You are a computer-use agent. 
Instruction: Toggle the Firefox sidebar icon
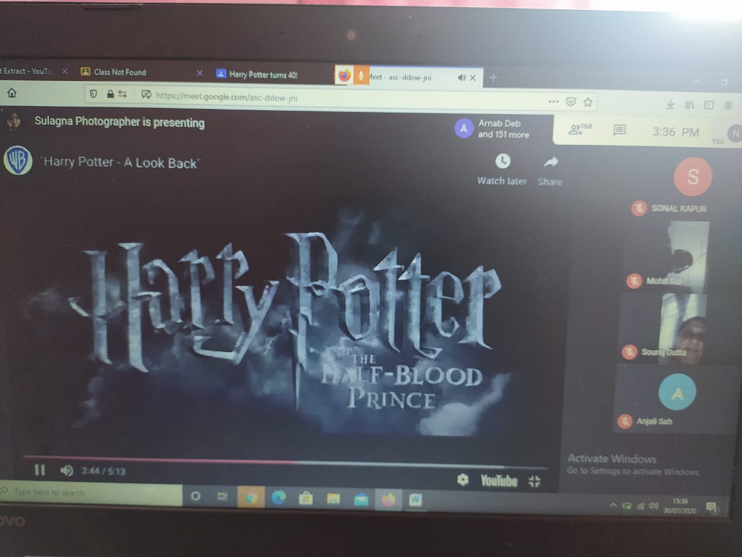[708, 105]
